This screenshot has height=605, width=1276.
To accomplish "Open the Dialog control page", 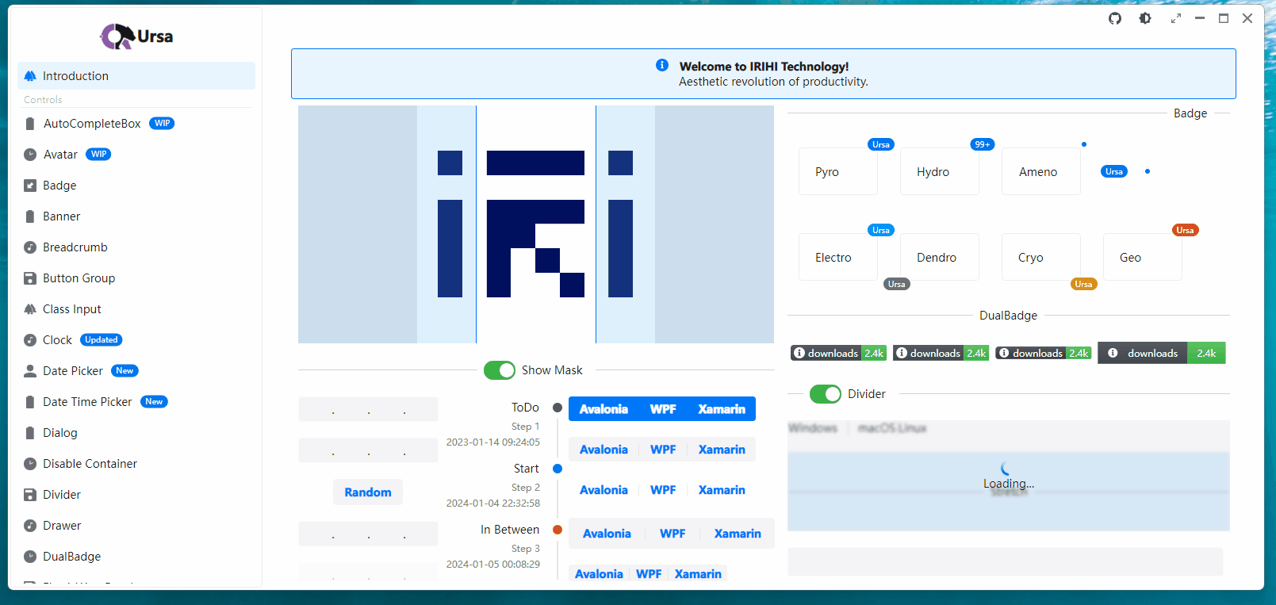I will pos(60,433).
